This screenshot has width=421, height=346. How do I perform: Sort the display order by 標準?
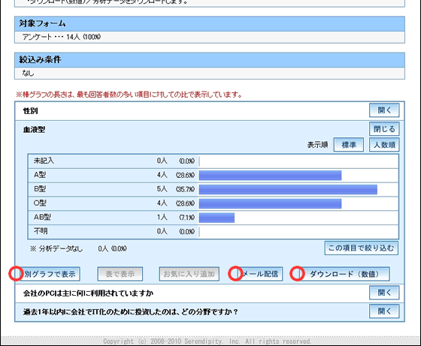click(349, 145)
